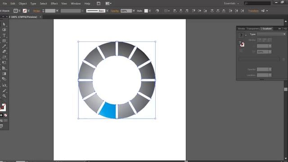The image size is (288, 162).
Task: Open the graphic Style dropdown
Action: [150, 11]
